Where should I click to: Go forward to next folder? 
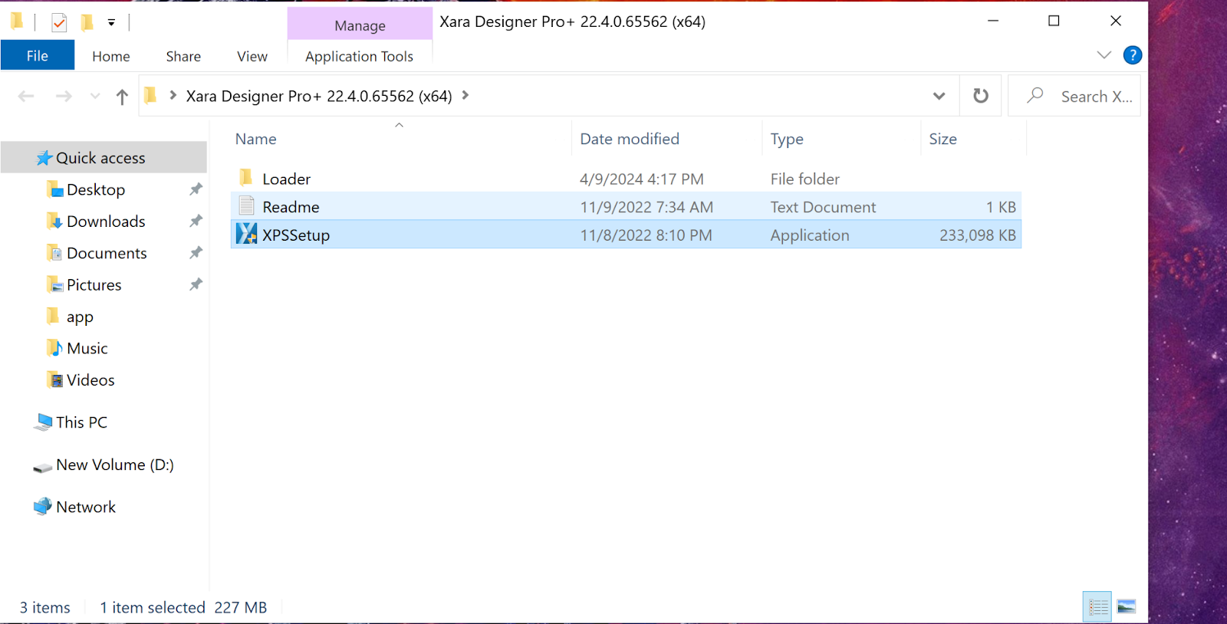pyautogui.click(x=64, y=96)
